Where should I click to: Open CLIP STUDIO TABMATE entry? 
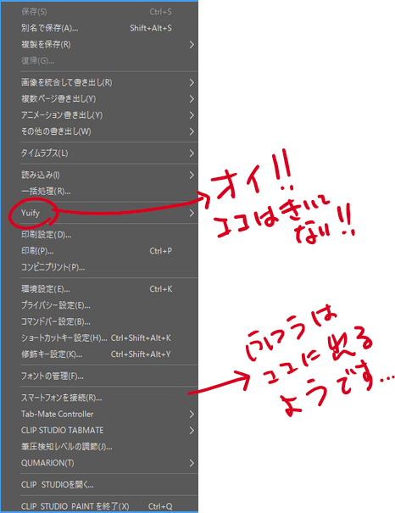coord(99,431)
